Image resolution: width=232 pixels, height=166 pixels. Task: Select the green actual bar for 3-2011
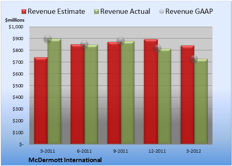click(54, 91)
